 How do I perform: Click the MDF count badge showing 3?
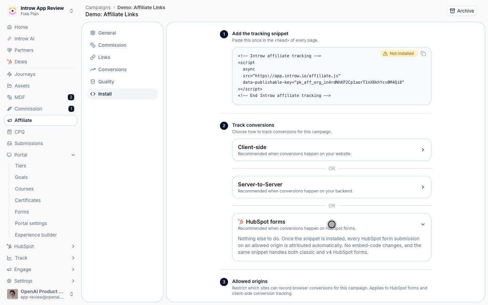point(71,97)
